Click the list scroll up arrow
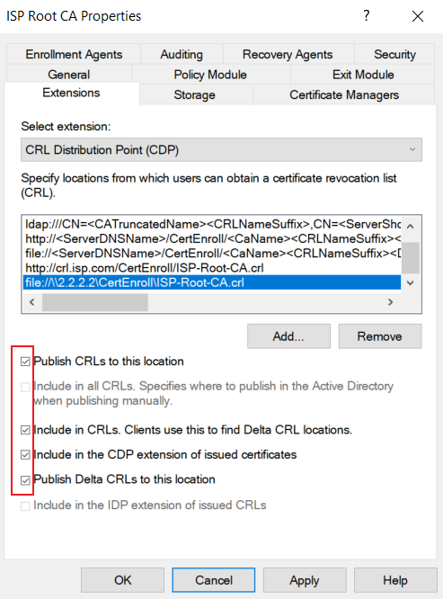The image size is (443, 599). click(411, 226)
